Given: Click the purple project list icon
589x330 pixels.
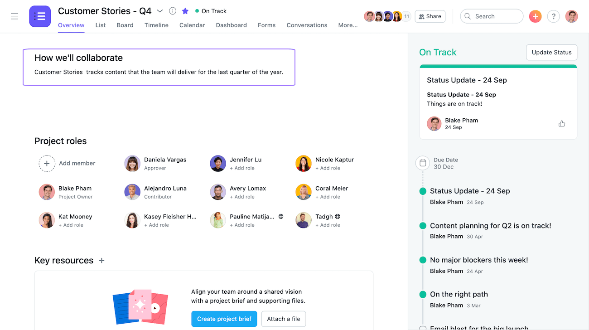Looking at the screenshot, I should point(40,16).
